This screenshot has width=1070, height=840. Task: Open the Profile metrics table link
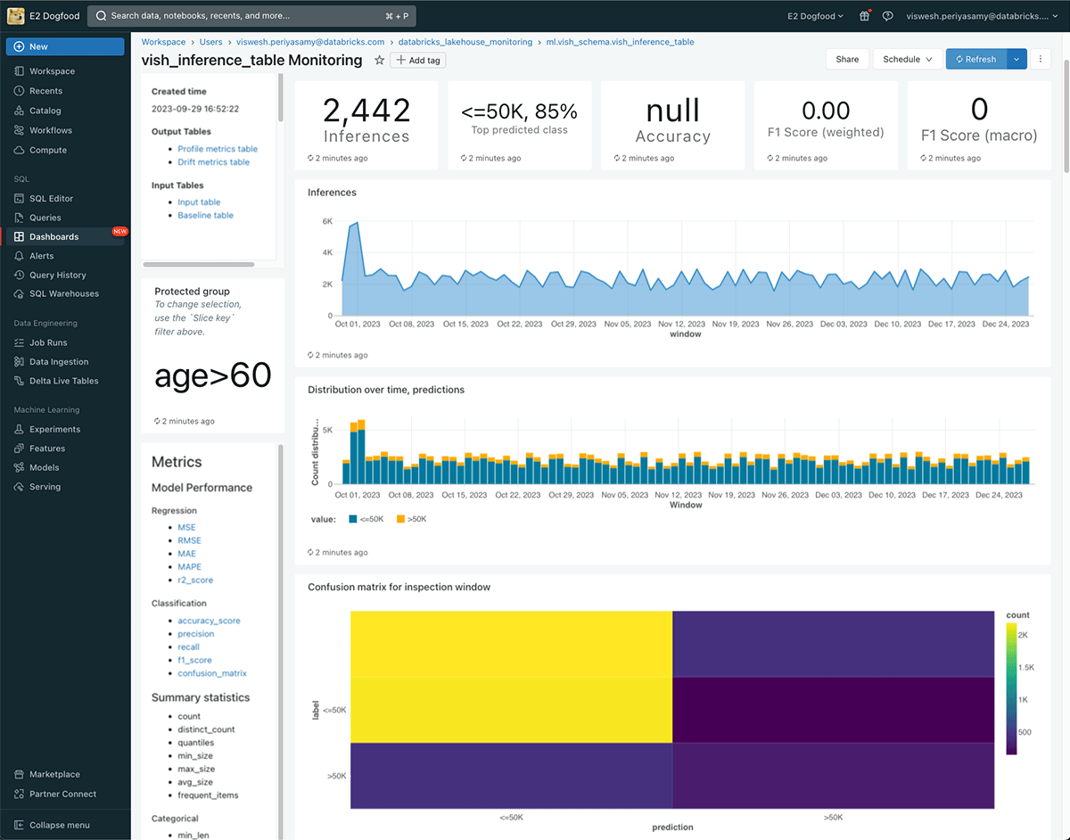point(218,149)
